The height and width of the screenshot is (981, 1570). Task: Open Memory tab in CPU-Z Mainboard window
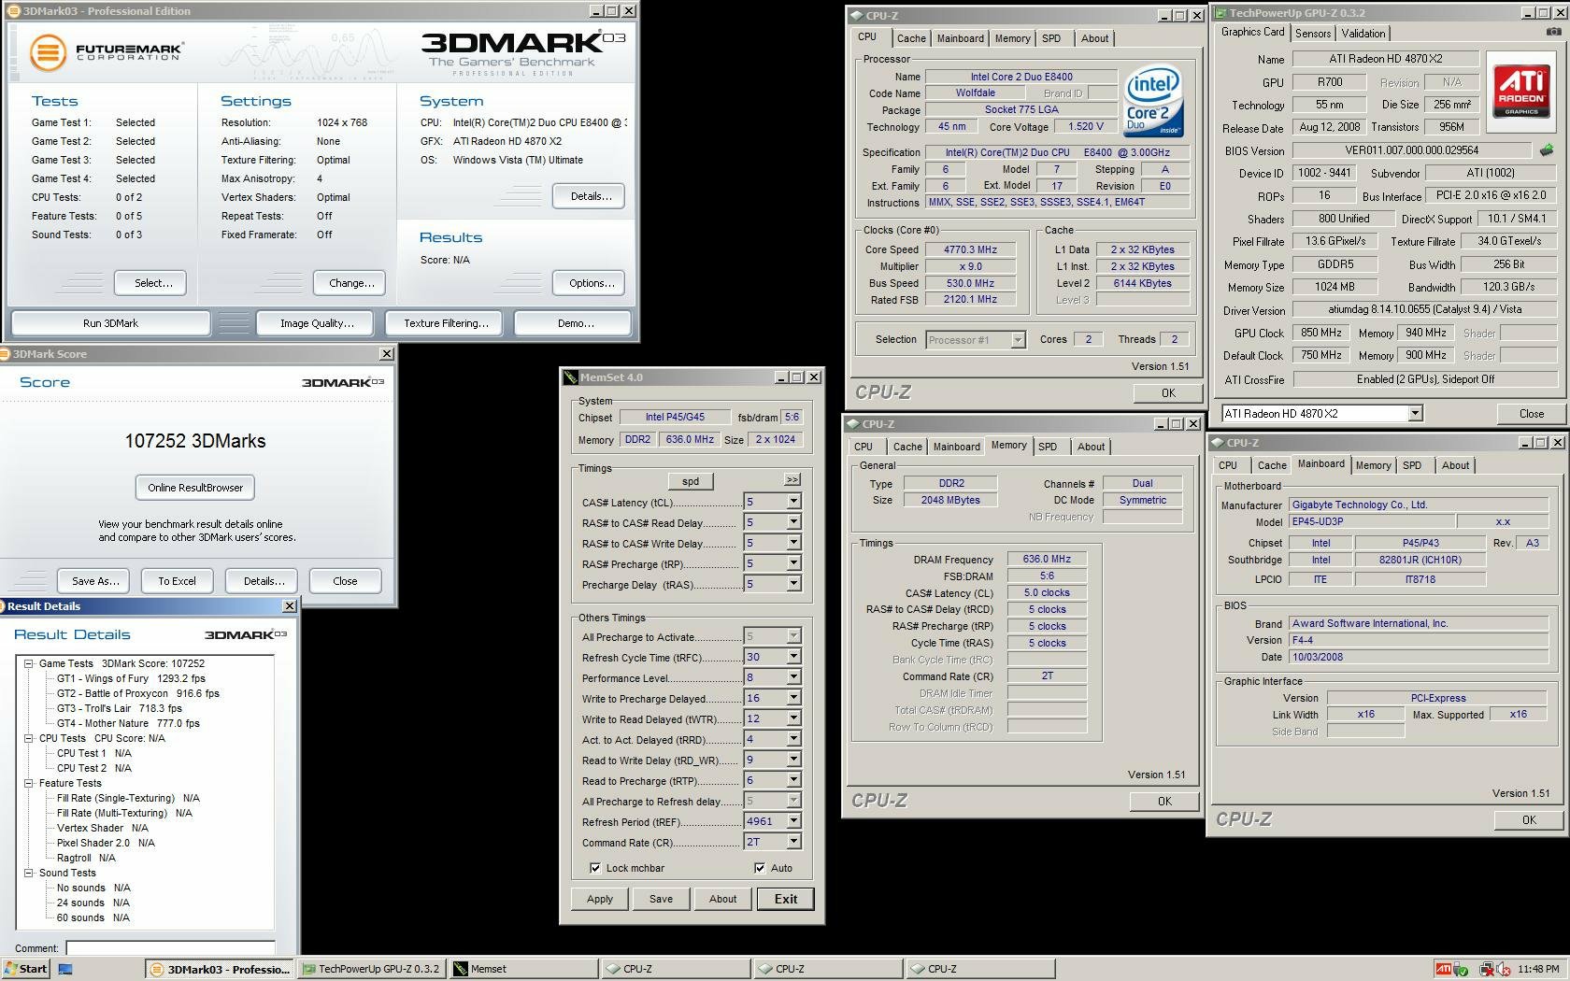1373,465
